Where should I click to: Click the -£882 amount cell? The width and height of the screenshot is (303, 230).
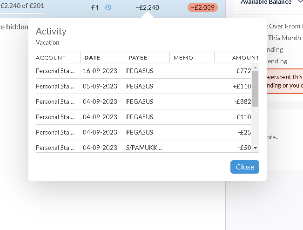(x=242, y=101)
